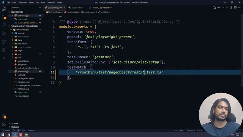Screen dimensions: 243x137
Task: Click the commit navigation icon in editor toolbar
Action: [219, 8]
